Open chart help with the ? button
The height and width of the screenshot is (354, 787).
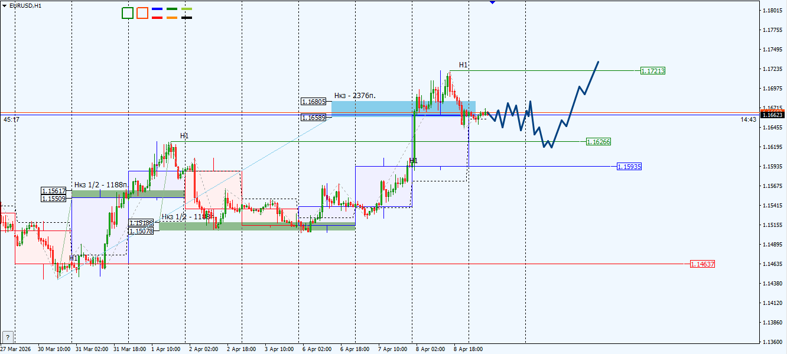(x=8, y=337)
